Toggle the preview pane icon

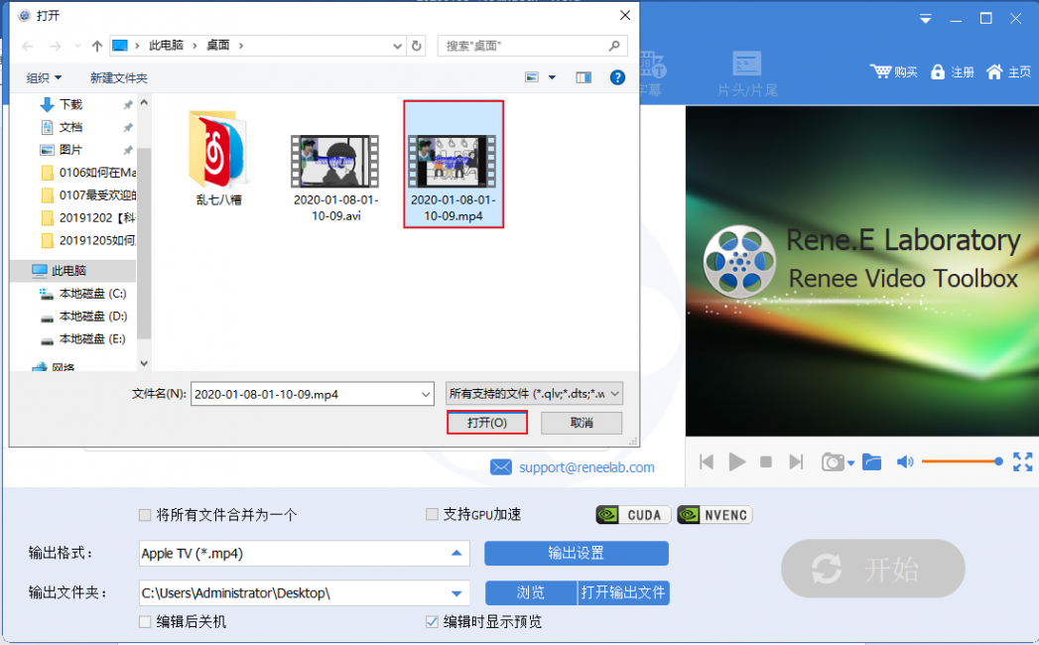(584, 77)
